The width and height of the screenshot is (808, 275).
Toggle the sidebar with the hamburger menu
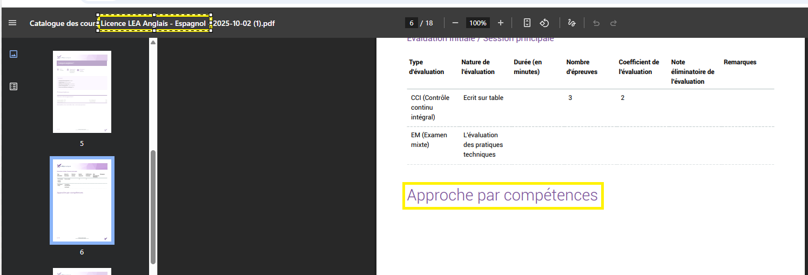point(12,23)
